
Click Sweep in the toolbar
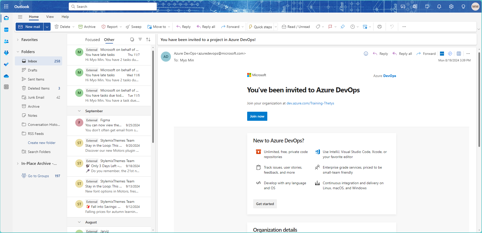point(134,27)
